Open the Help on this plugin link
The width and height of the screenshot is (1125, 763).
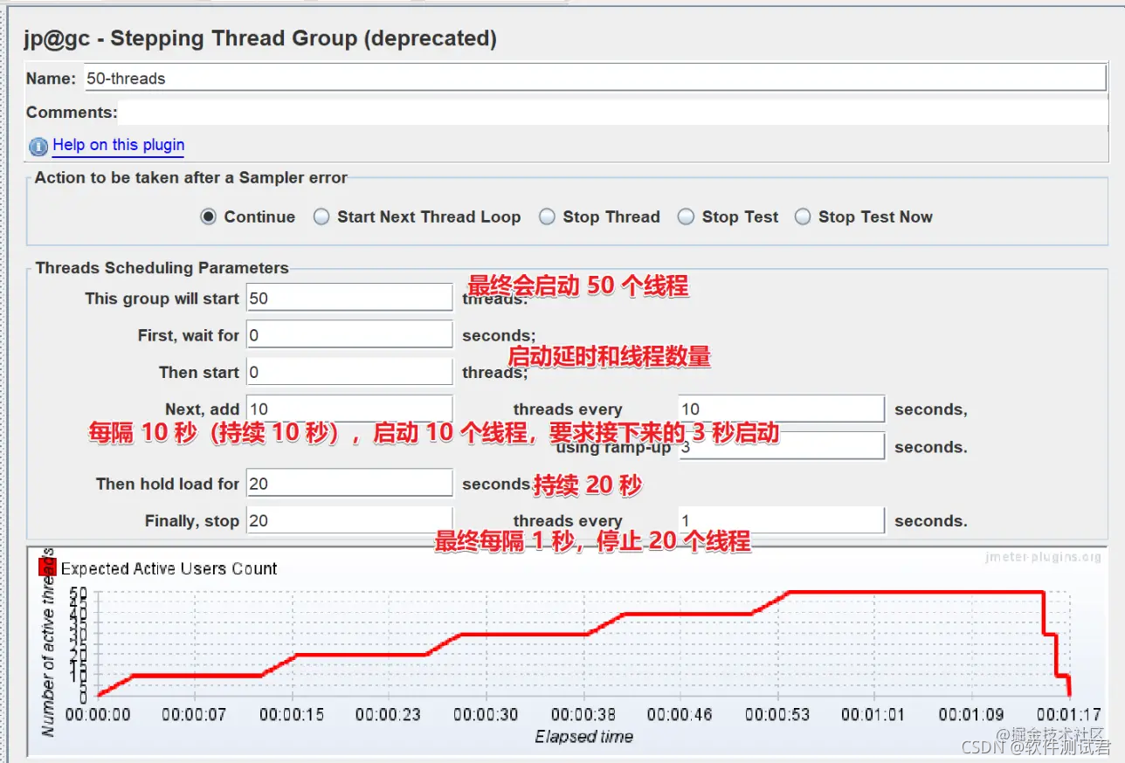pyautogui.click(x=118, y=145)
